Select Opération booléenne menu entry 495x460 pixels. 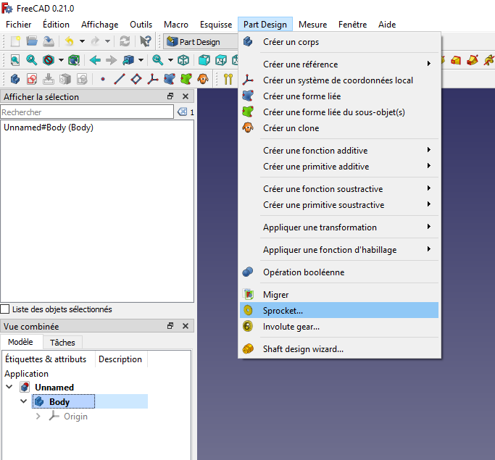(x=339, y=272)
